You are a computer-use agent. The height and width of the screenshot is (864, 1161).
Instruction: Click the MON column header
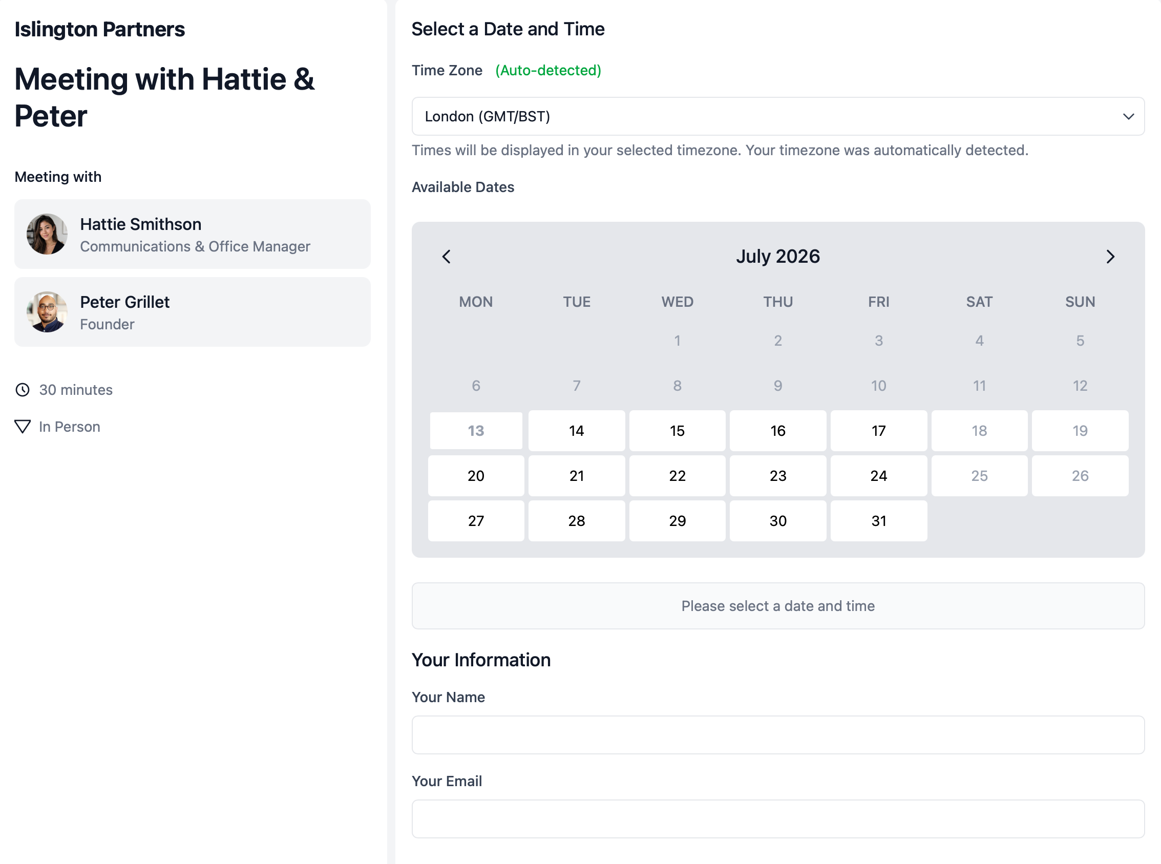476,302
